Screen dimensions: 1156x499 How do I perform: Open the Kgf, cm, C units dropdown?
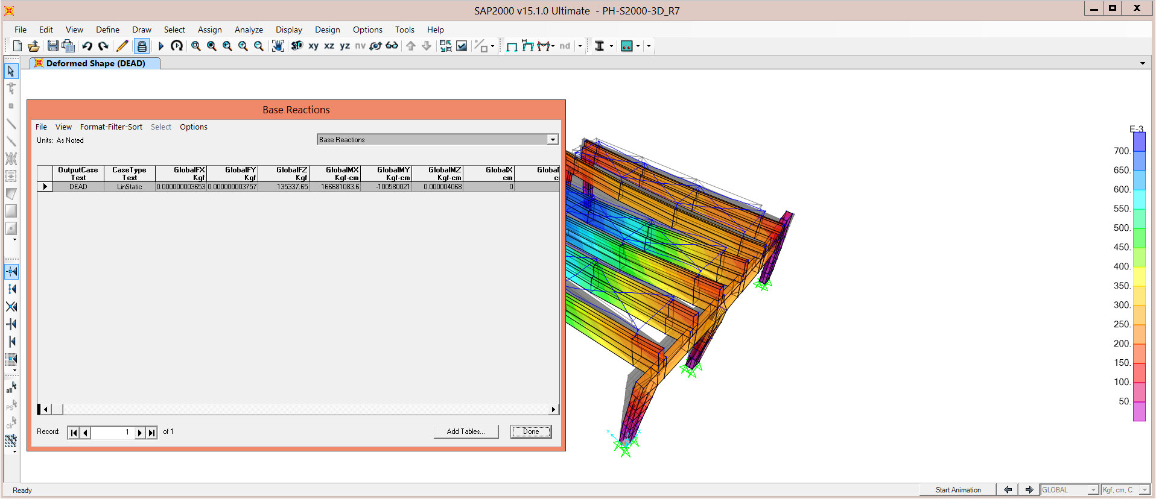pos(1144,490)
